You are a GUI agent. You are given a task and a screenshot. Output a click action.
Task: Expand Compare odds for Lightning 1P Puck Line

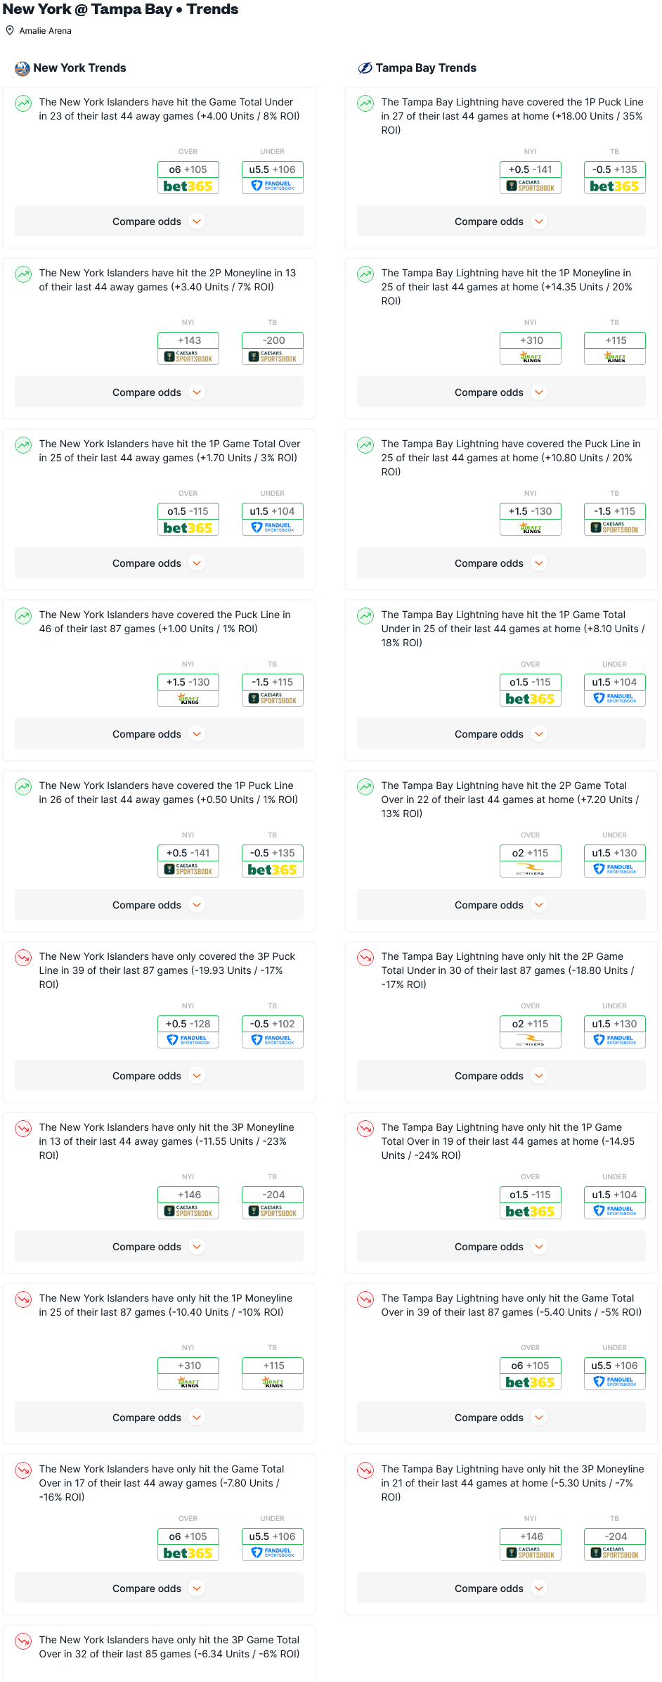501,222
